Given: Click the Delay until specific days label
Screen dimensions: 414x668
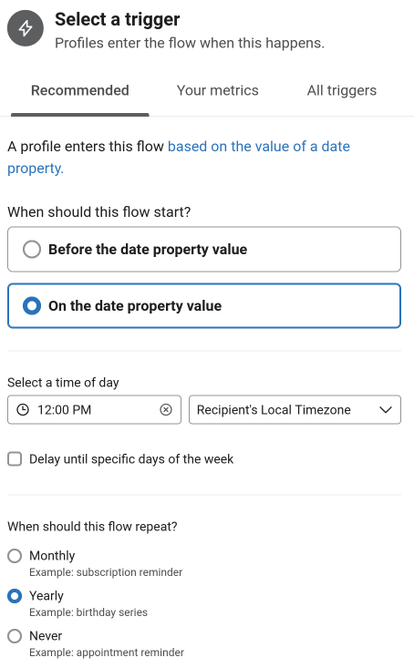Looking at the screenshot, I should click(x=131, y=459).
